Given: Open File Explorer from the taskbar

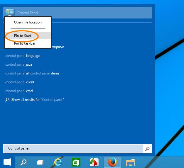Looking at the screenshot, I should pos(130,162).
